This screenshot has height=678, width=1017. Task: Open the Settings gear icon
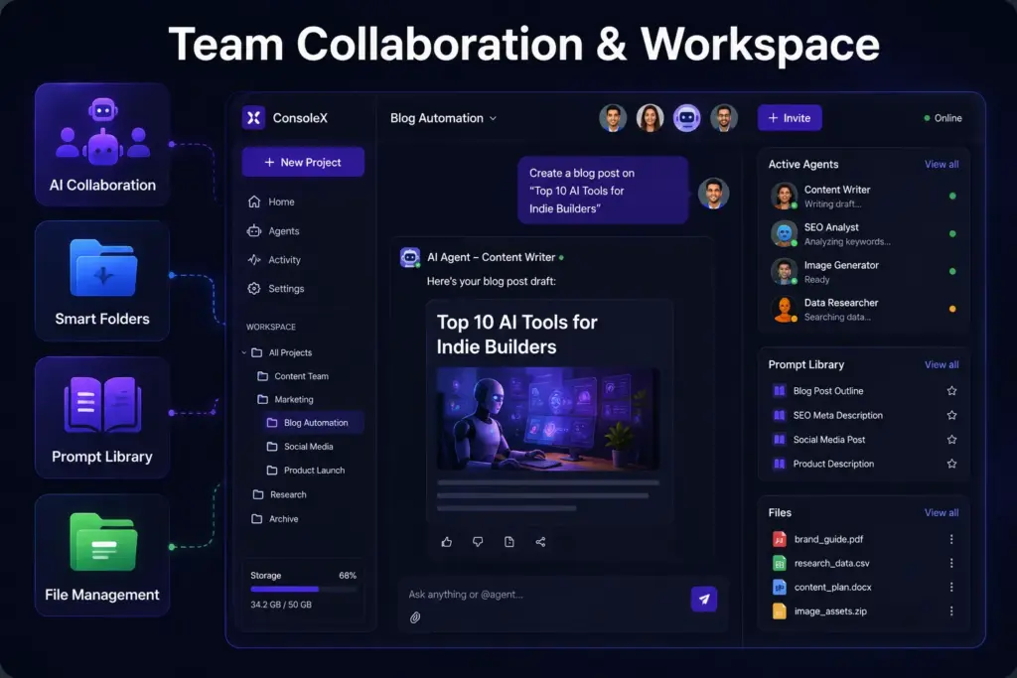tap(254, 289)
